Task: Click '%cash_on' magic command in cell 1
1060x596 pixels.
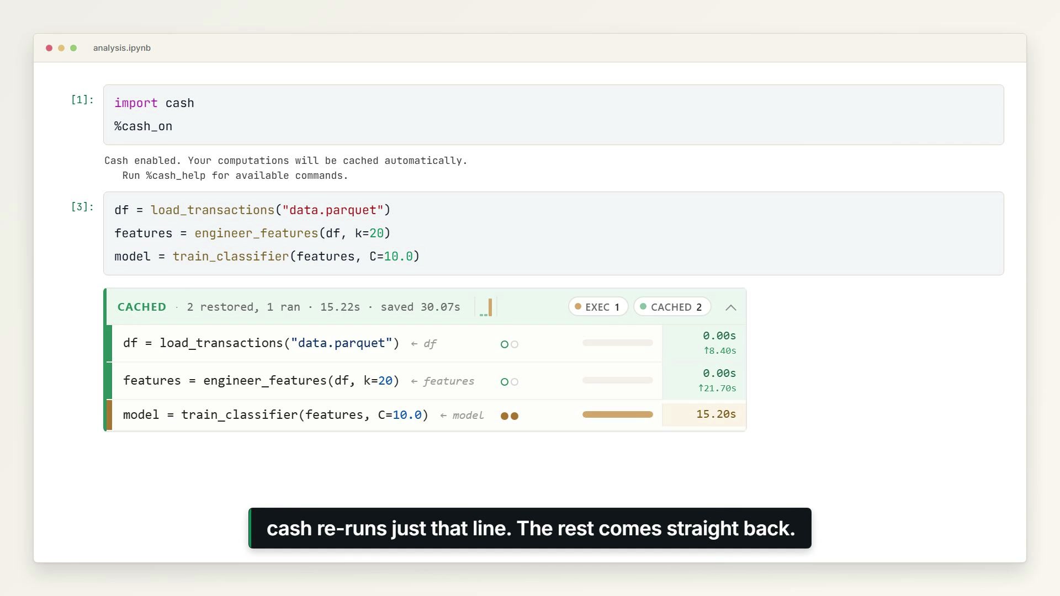Action: [144, 126]
